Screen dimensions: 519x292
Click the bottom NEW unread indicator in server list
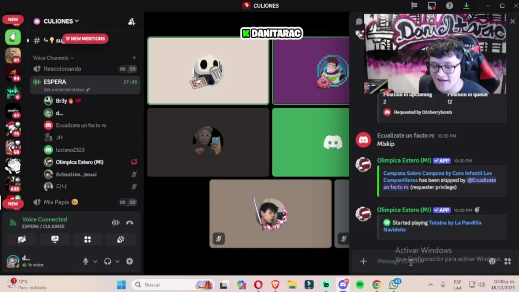(x=13, y=204)
